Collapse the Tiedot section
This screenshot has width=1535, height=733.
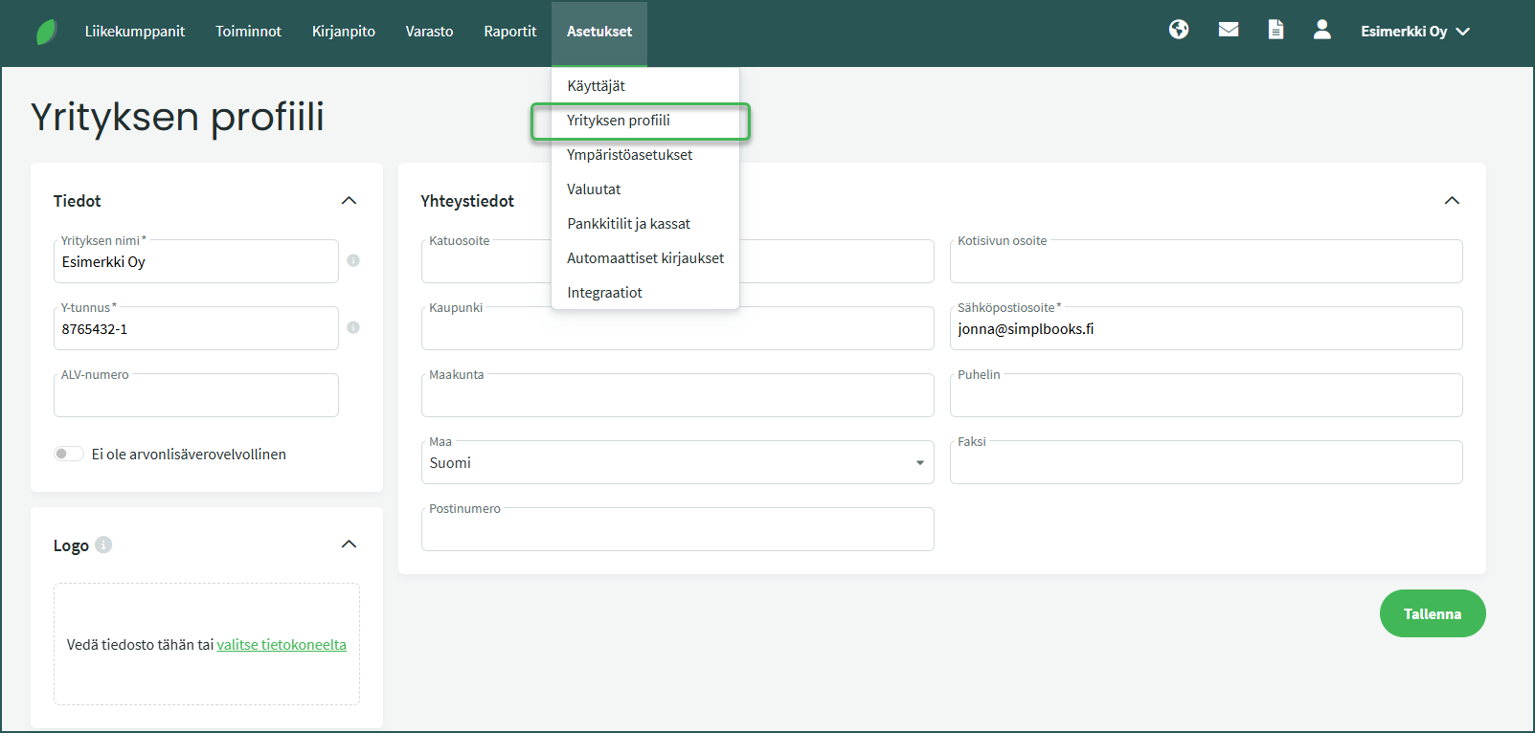(x=349, y=200)
